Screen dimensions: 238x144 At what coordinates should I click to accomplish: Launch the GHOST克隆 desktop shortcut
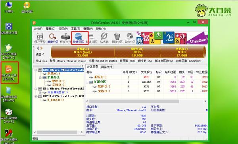click(x=9, y=52)
